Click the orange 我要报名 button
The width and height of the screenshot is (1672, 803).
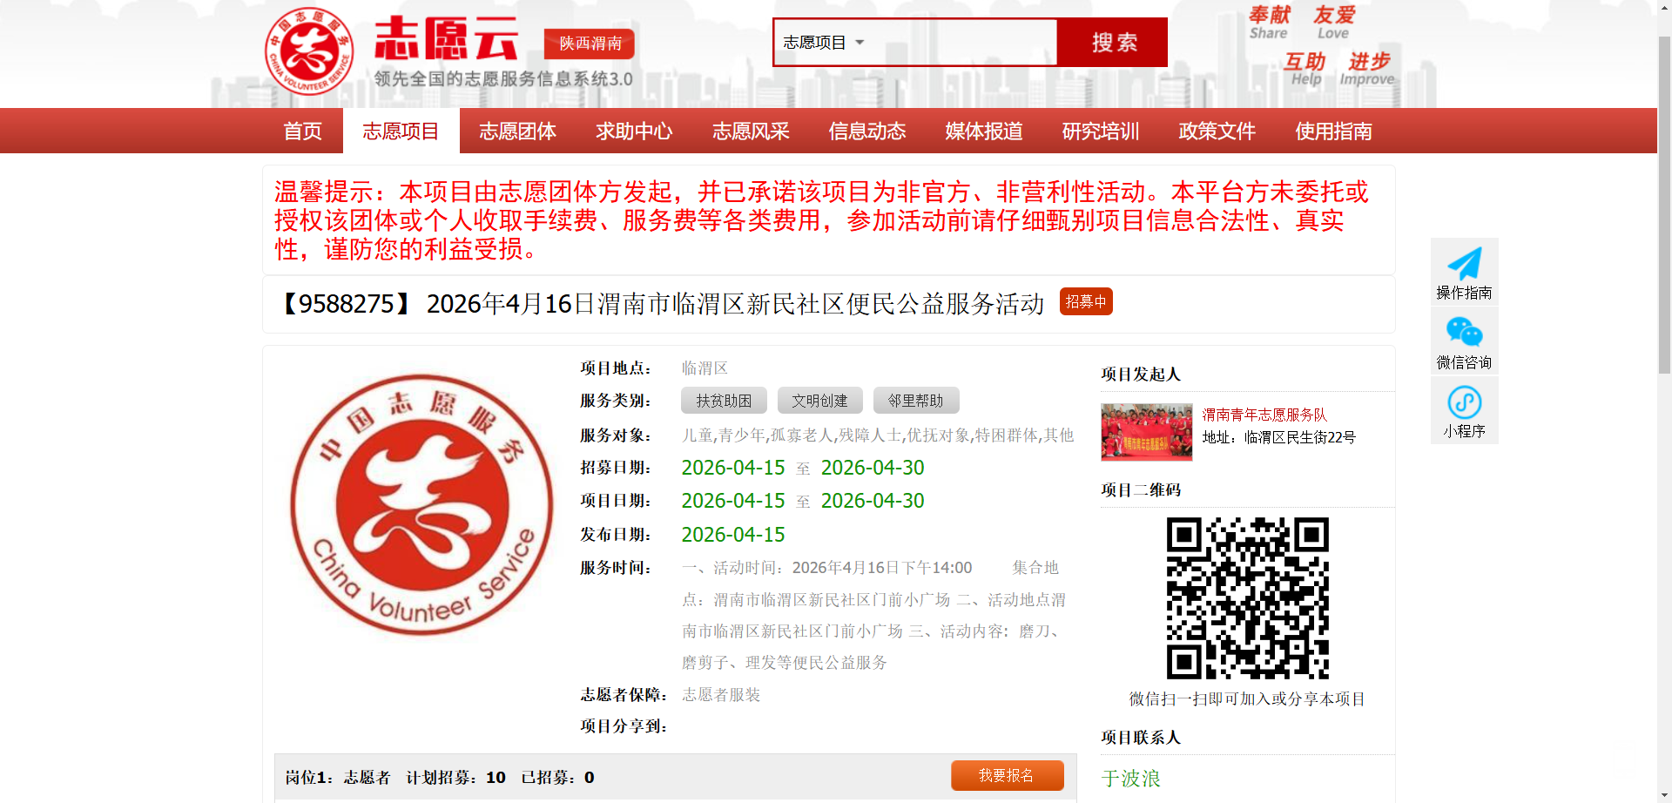click(x=1007, y=775)
